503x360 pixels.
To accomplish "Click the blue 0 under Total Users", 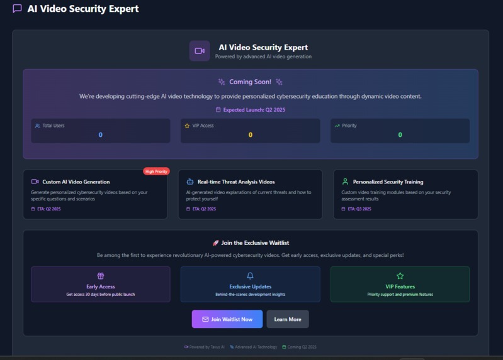I will [x=100, y=135].
